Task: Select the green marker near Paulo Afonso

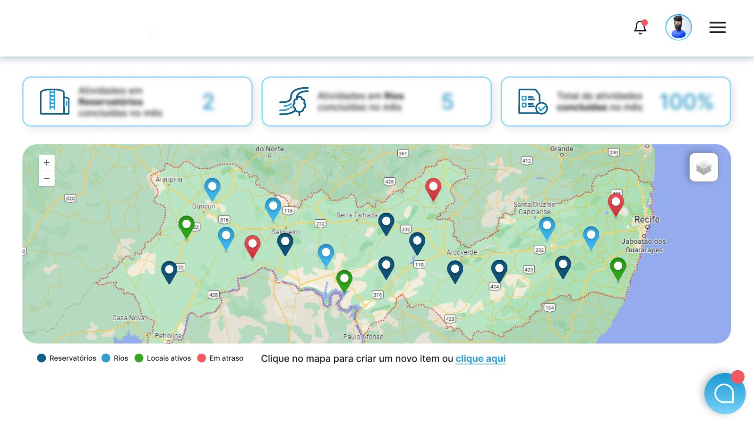Action: [x=344, y=280]
